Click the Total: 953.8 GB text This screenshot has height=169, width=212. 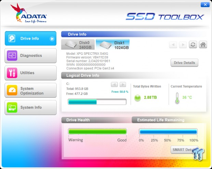[77, 89]
